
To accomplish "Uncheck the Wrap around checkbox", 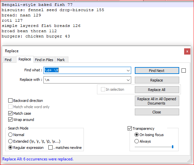I will tap(10, 120).
